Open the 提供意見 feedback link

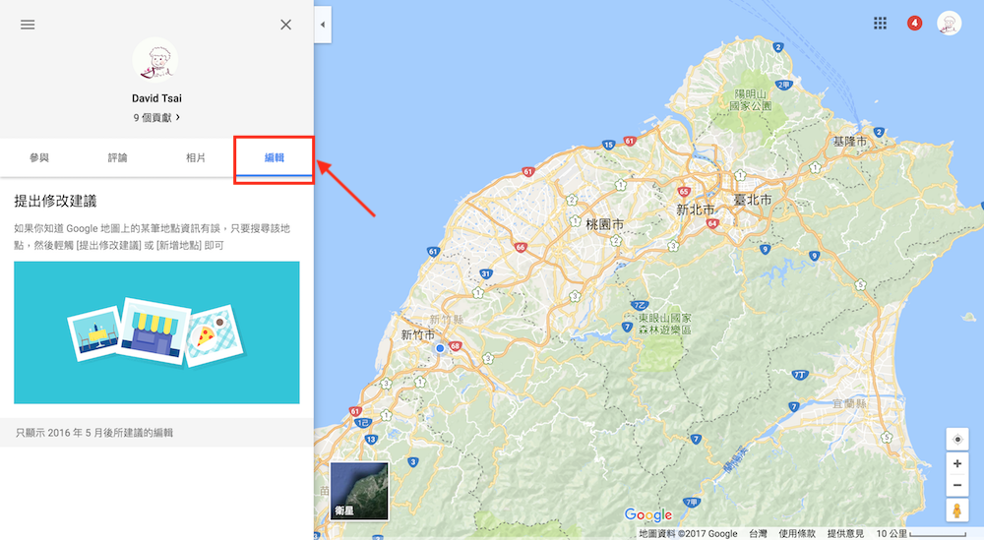coord(845,534)
